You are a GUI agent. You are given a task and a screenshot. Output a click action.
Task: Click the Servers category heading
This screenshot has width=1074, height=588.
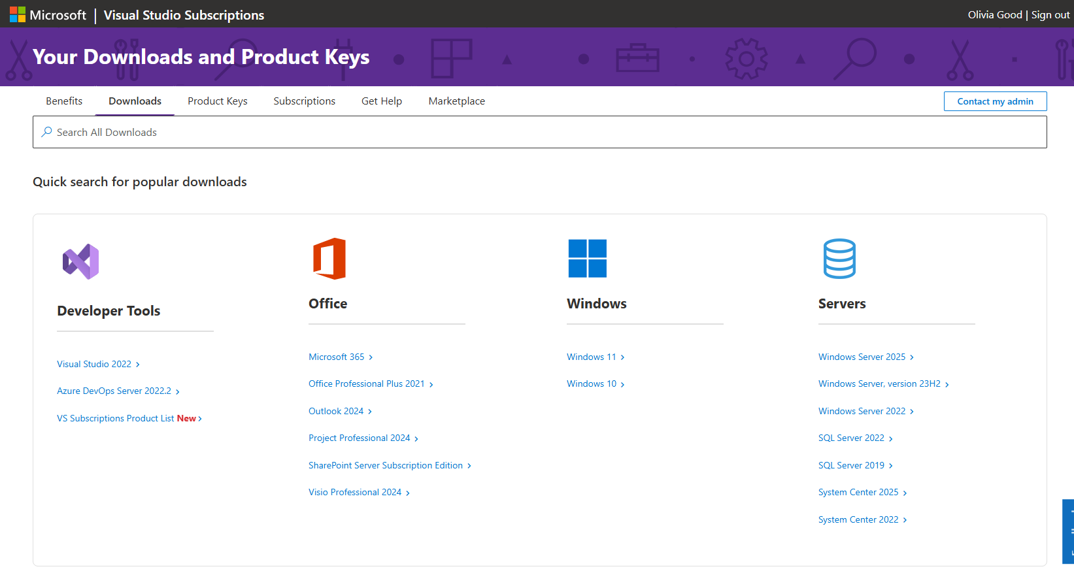tap(842, 304)
